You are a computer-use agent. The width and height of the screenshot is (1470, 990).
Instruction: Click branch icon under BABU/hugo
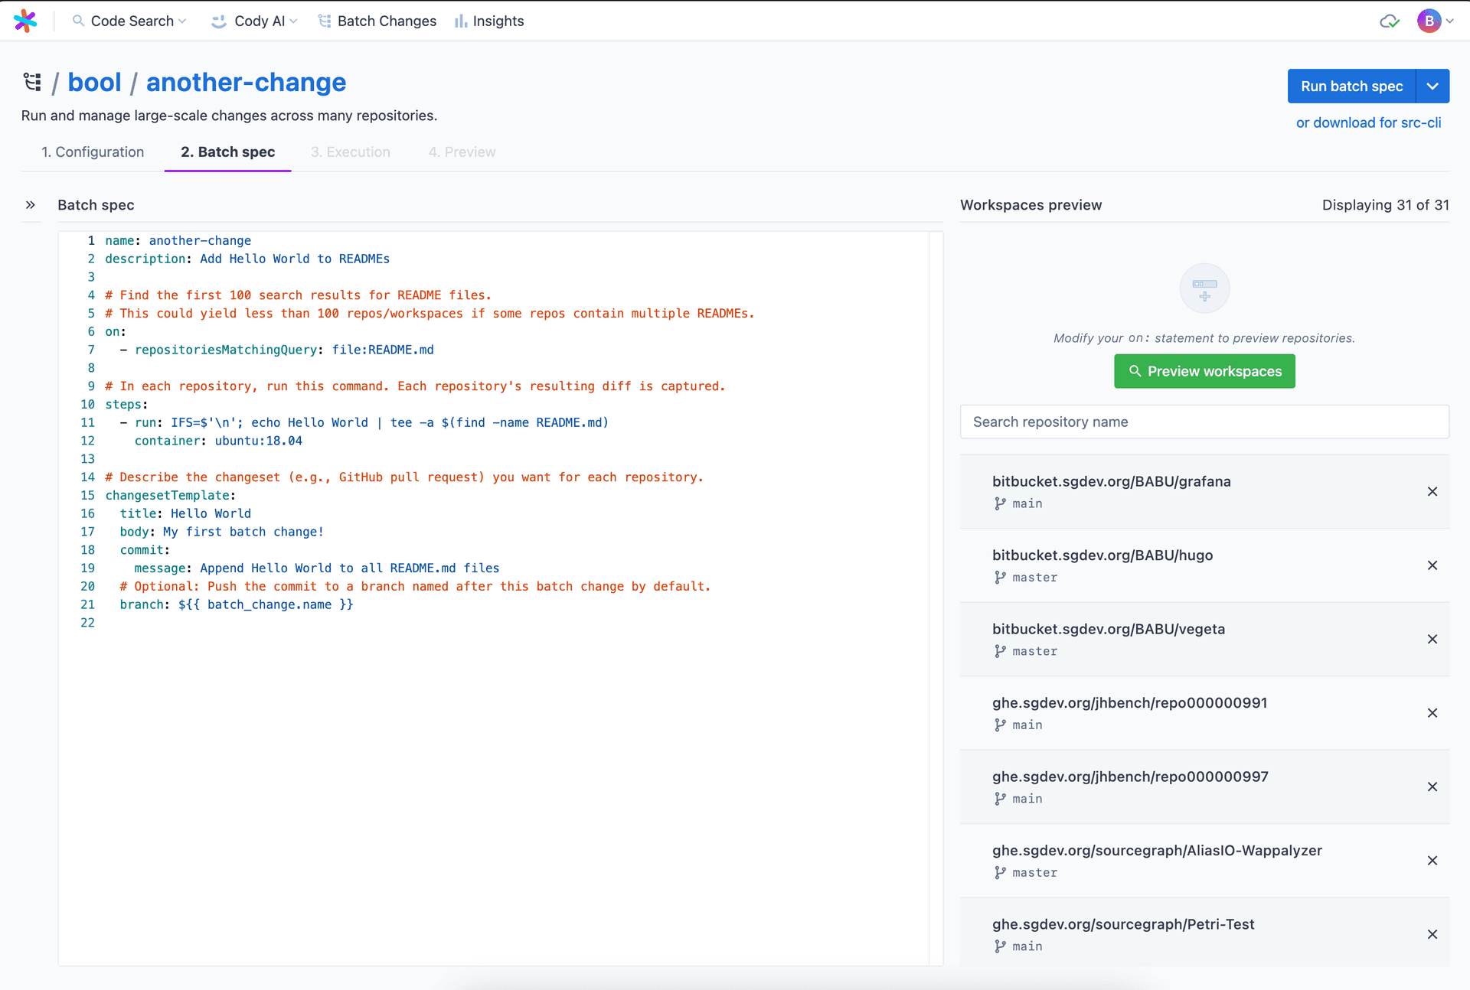(x=1000, y=578)
